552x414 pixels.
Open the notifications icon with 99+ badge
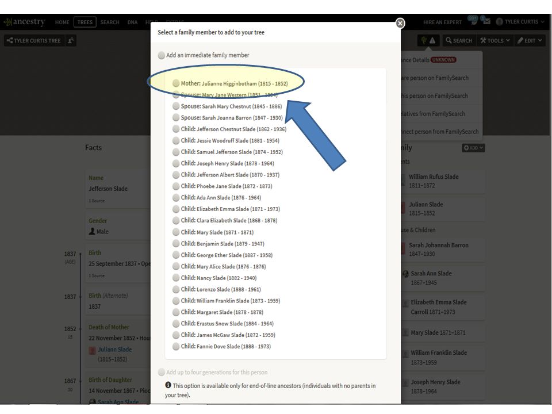click(x=473, y=21)
